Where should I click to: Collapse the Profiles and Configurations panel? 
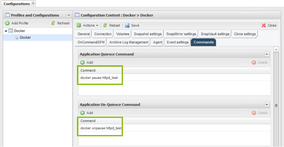pos(69,15)
